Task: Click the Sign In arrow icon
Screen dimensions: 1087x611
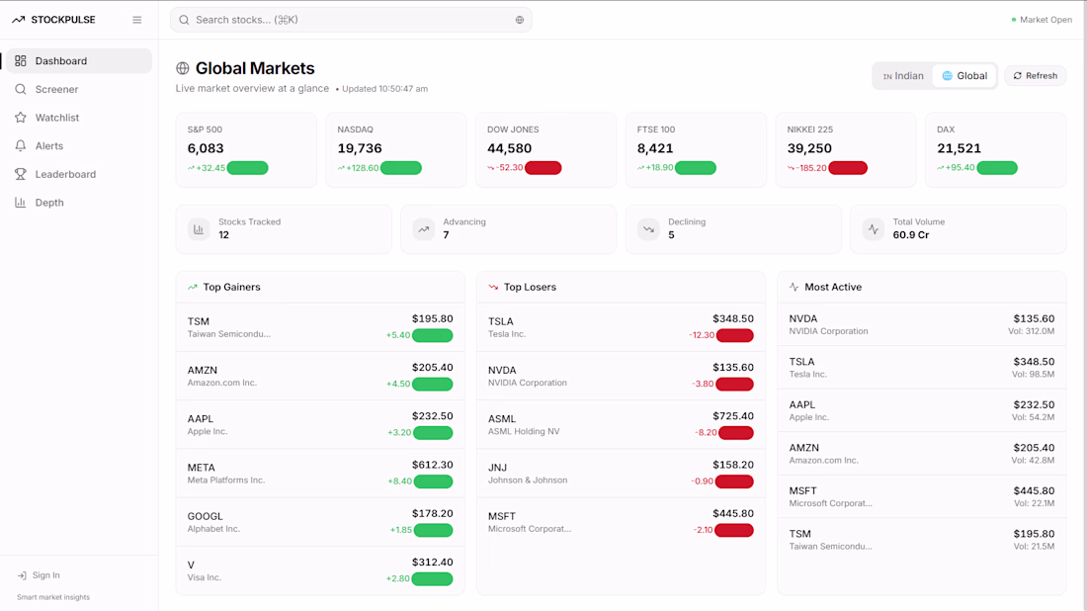Action: click(x=22, y=575)
